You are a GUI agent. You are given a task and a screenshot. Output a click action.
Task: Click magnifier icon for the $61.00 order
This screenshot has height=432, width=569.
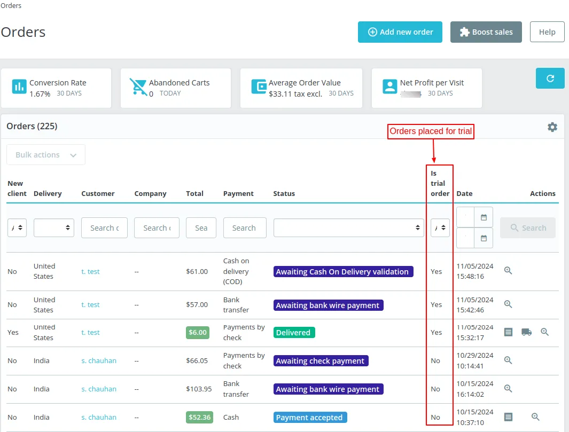click(508, 271)
